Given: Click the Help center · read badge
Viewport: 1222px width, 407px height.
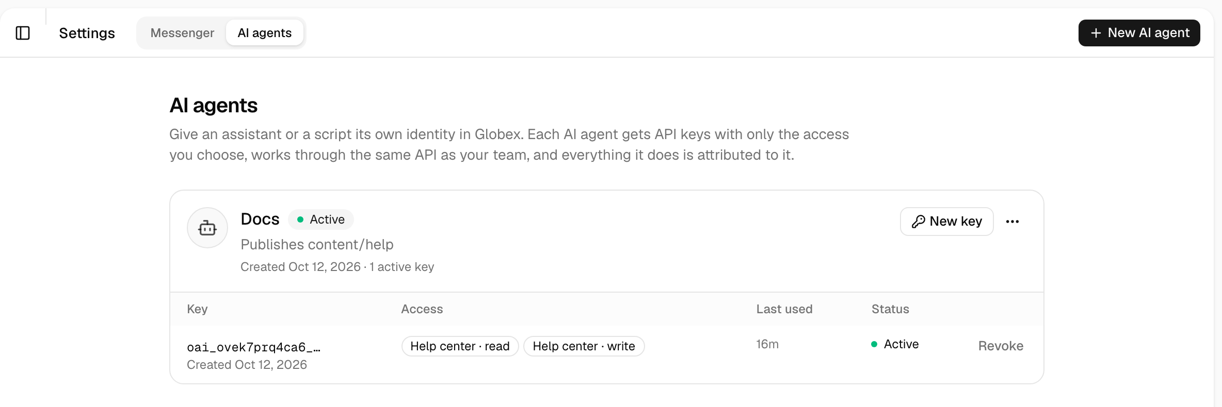Looking at the screenshot, I should (x=460, y=346).
